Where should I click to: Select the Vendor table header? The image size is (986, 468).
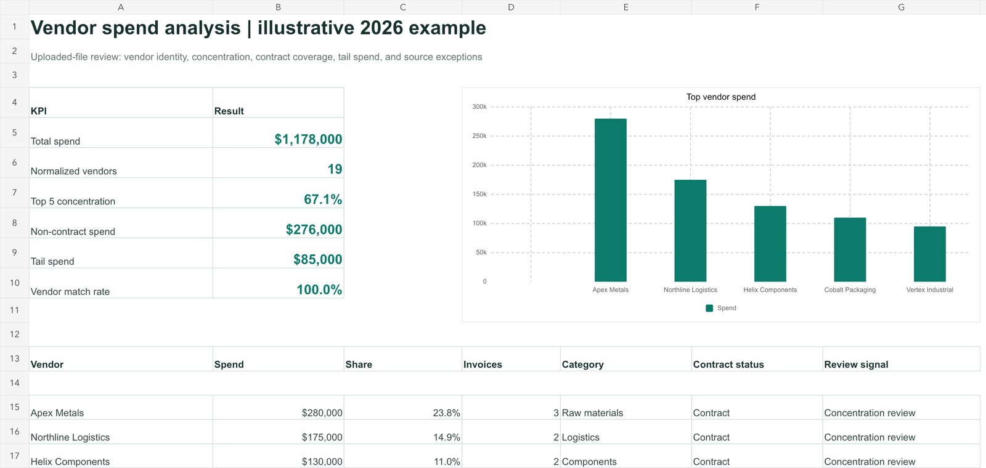(x=121, y=358)
